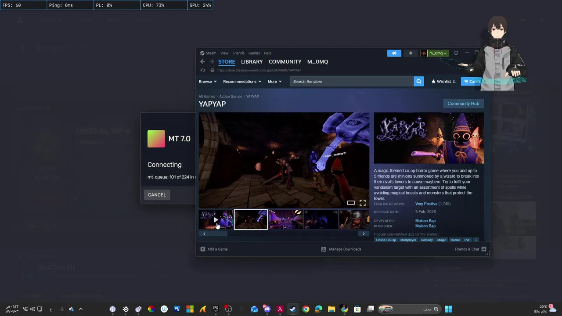Select the Online Co-Op tag
The width and height of the screenshot is (562, 316).
click(x=385, y=240)
